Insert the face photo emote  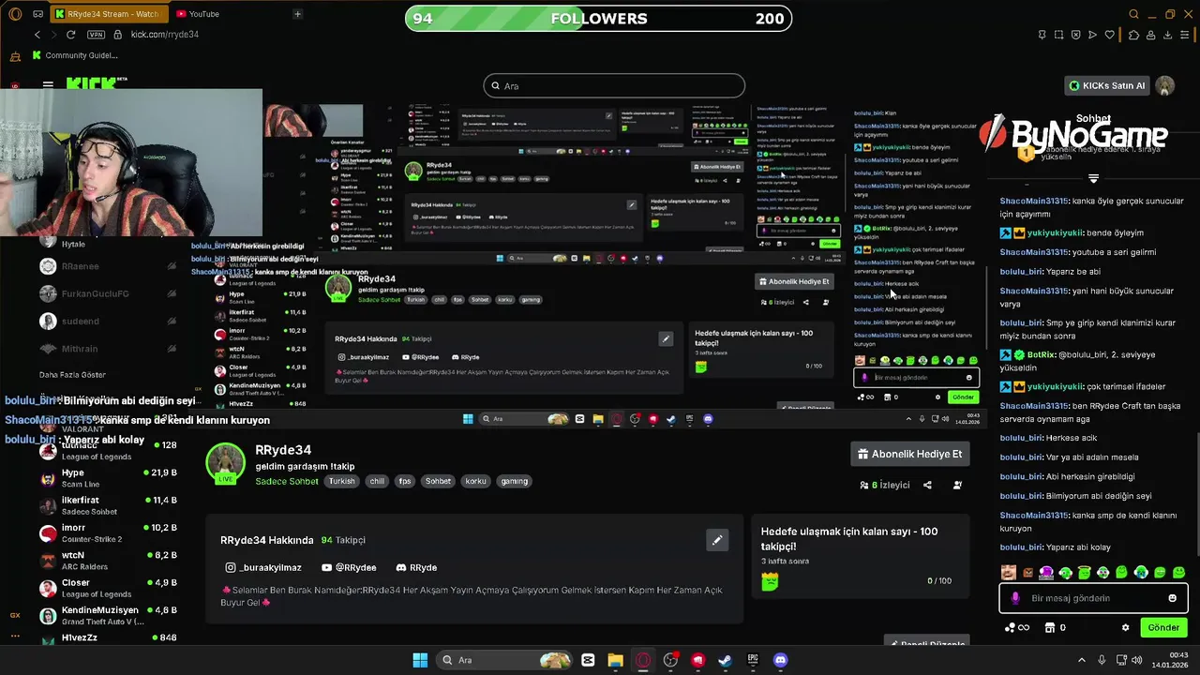click(x=1008, y=572)
